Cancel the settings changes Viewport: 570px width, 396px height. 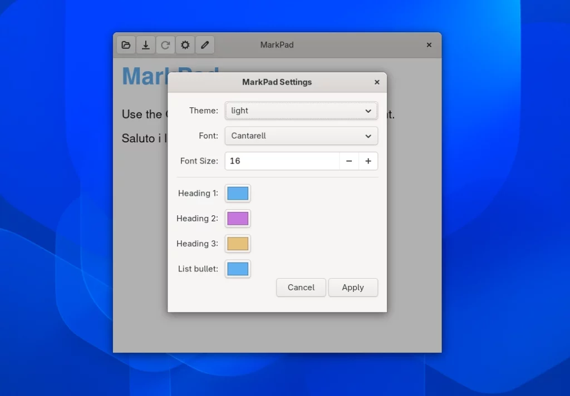pos(301,288)
